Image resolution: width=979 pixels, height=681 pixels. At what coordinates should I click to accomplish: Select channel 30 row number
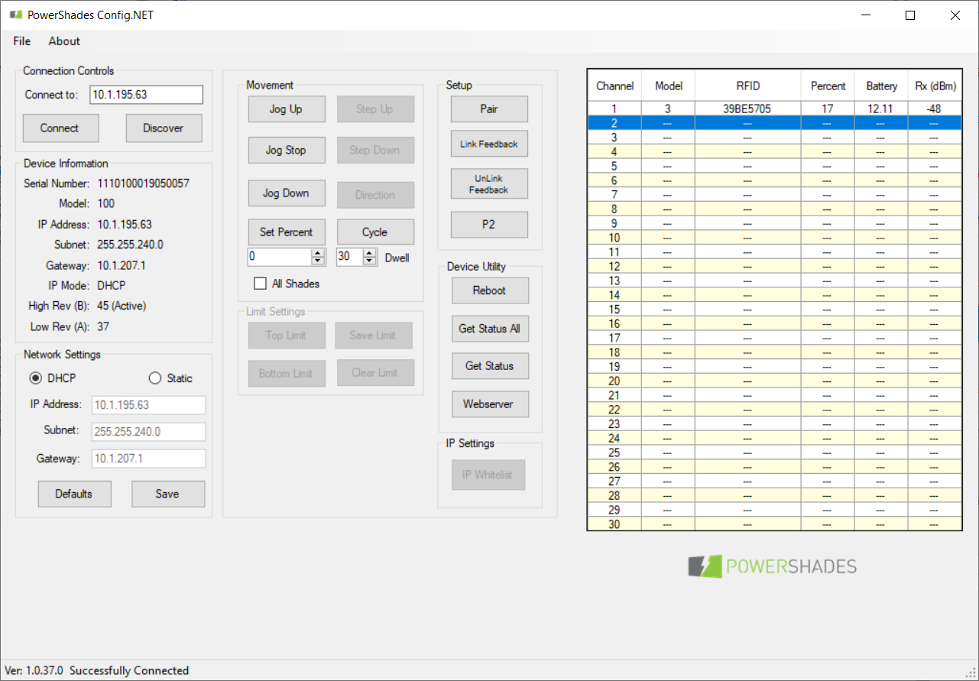point(615,524)
